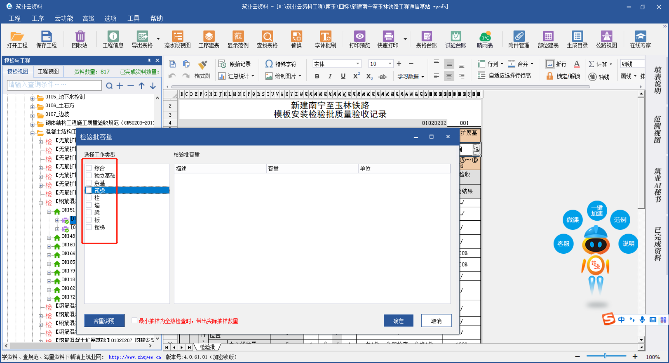Viewport: 669px width, 363px height.
Task: Check the 条基 checkbox
Action: (89, 183)
